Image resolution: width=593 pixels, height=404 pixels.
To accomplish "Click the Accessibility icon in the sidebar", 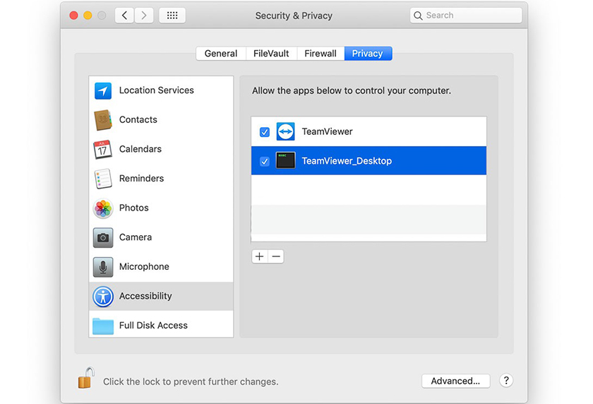I will (103, 296).
